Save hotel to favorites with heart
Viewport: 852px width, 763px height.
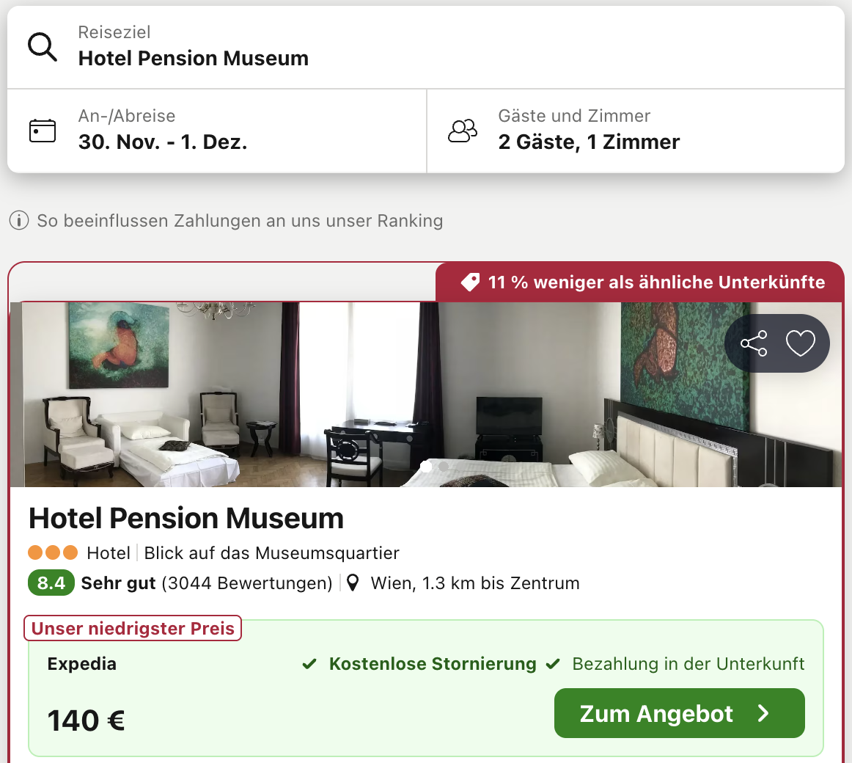pos(800,343)
